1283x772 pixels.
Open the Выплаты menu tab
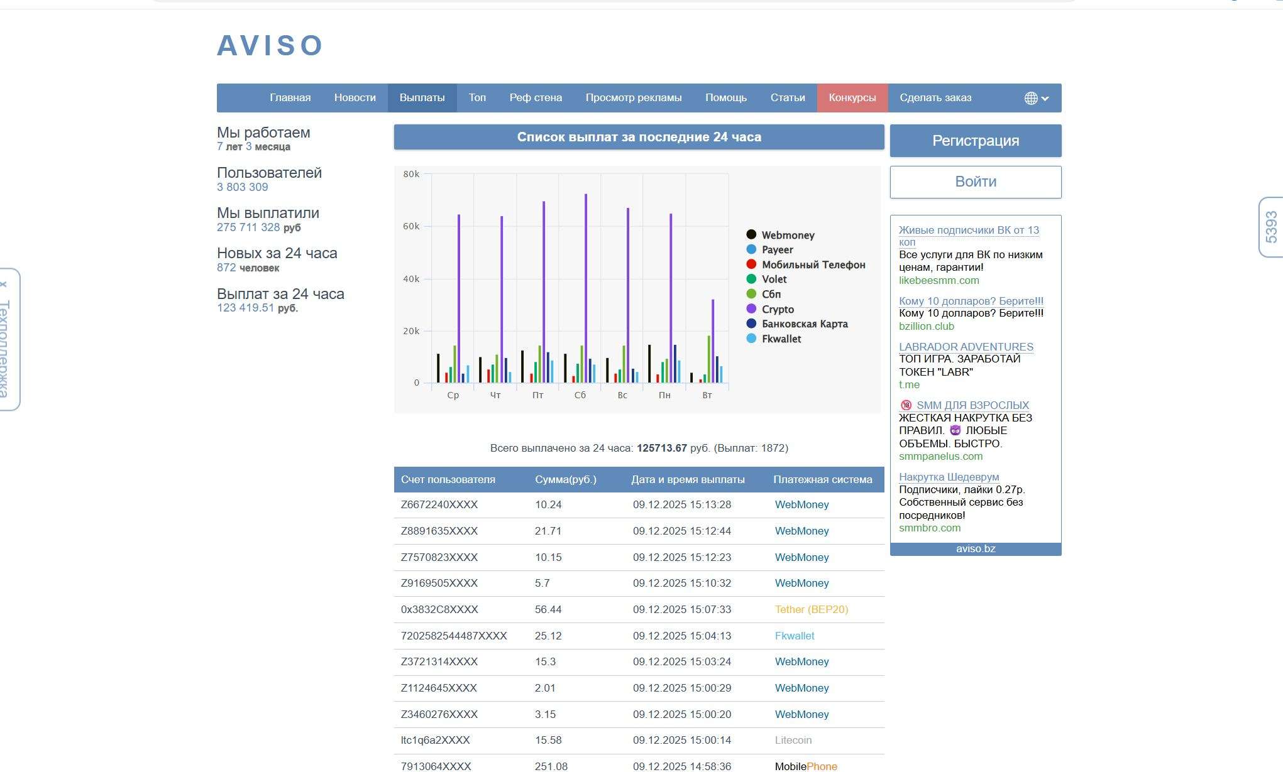point(422,98)
